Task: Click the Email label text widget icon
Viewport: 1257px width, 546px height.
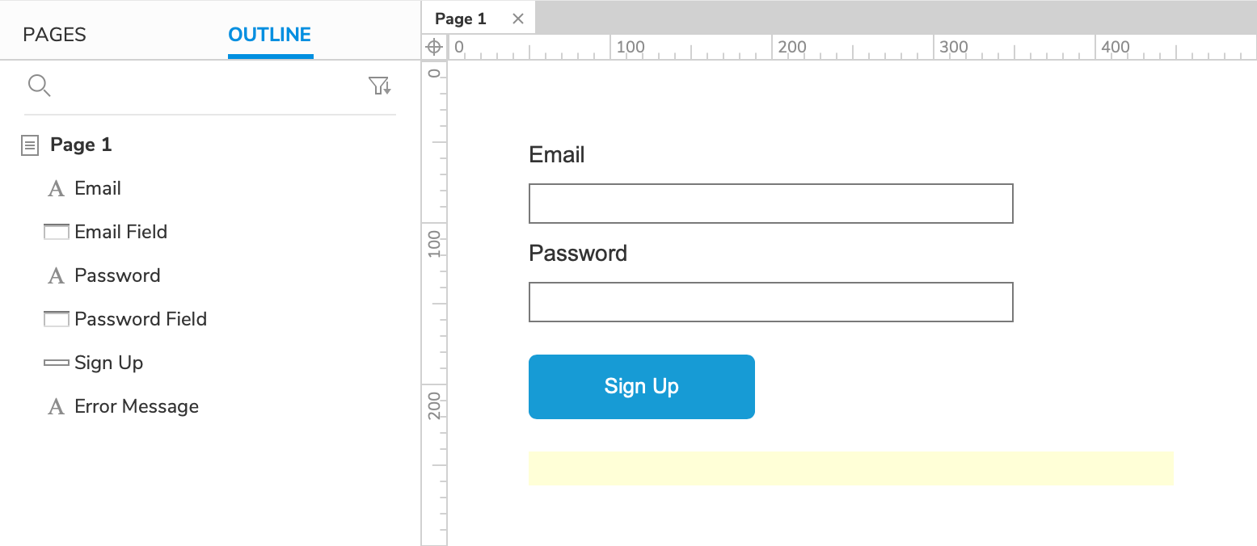Action: point(56,189)
